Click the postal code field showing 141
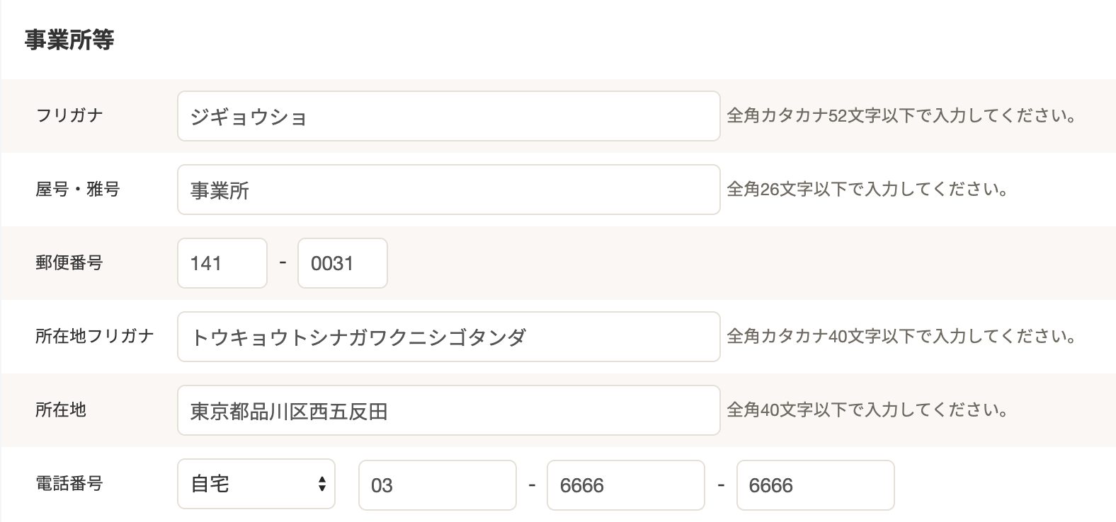 tap(222, 263)
